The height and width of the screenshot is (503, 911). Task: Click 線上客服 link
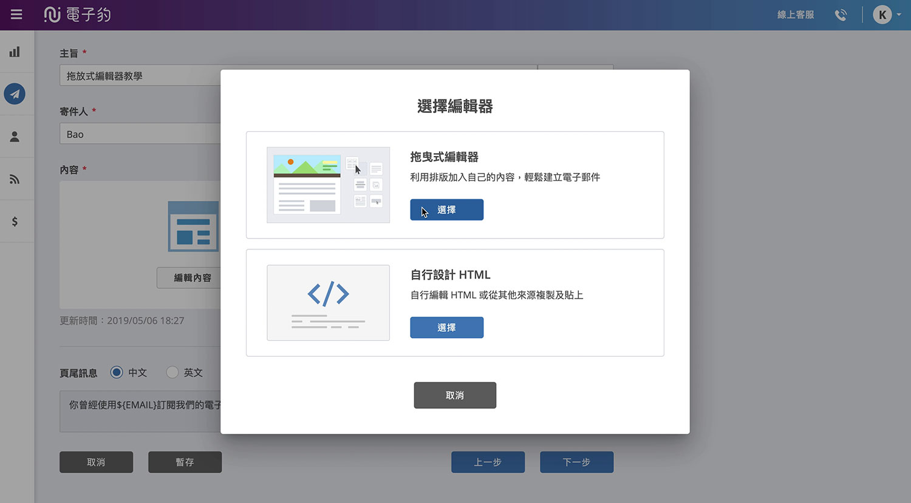point(796,15)
